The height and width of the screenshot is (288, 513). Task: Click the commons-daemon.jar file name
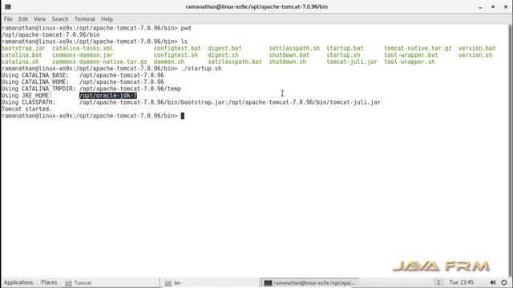click(83, 55)
